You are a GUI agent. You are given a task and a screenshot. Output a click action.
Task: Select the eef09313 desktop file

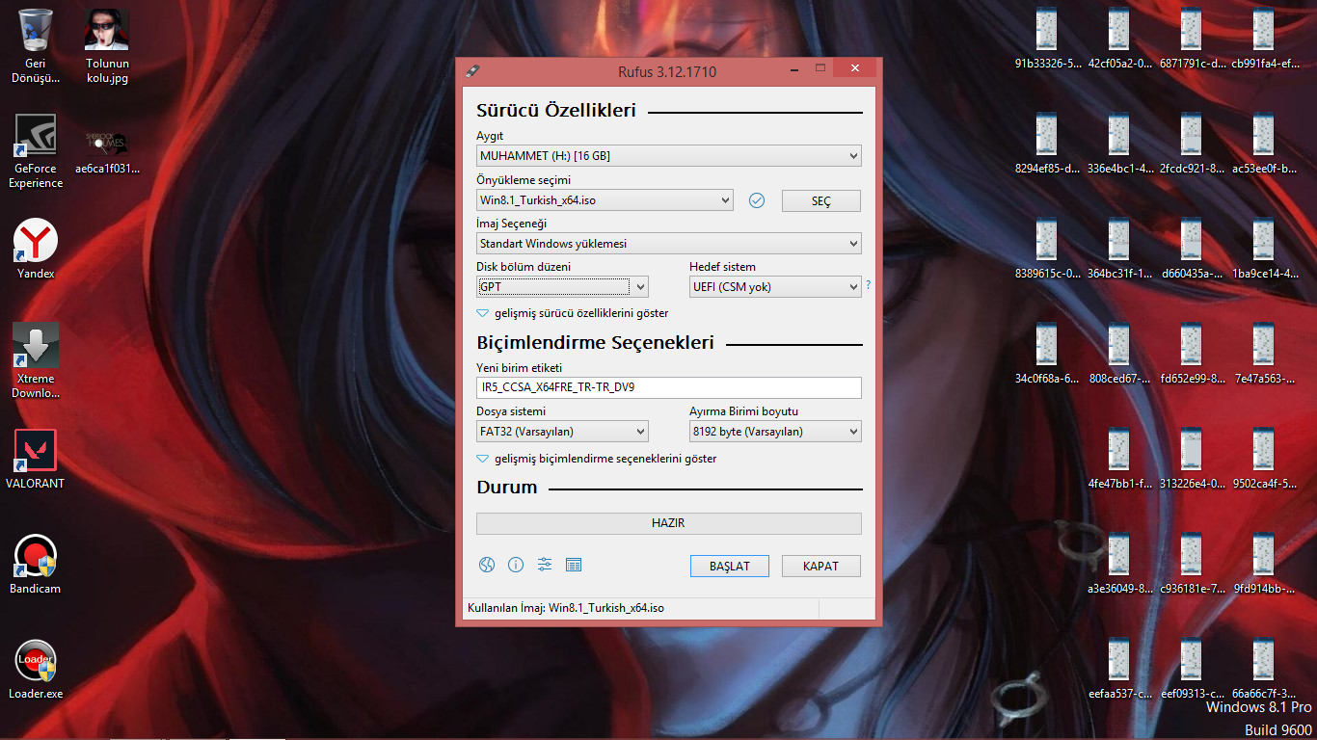pyautogui.click(x=1192, y=670)
